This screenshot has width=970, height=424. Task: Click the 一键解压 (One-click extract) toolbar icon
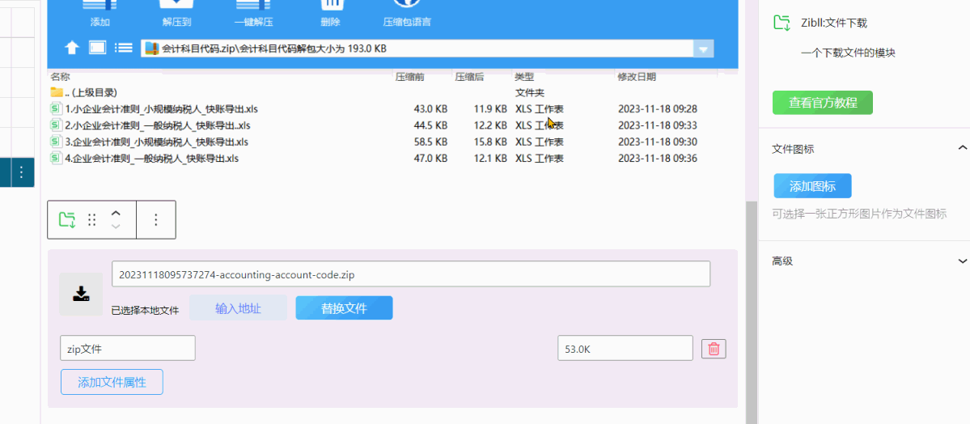pyautogui.click(x=253, y=5)
